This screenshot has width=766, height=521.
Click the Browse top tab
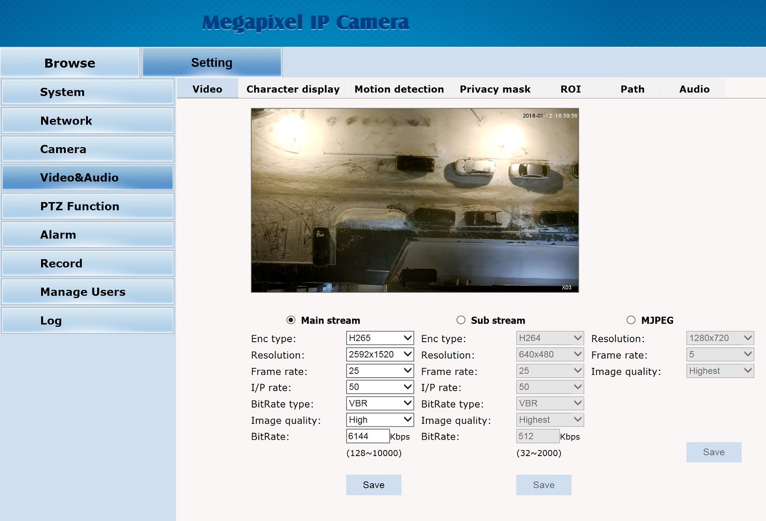tap(70, 63)
